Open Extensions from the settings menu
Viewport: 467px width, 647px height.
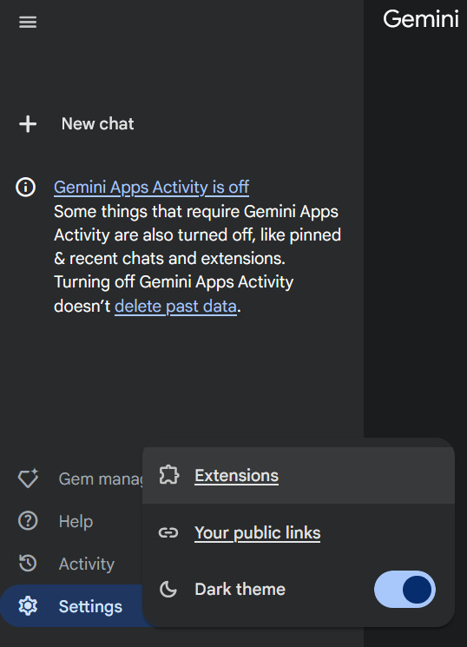point(299,475)
